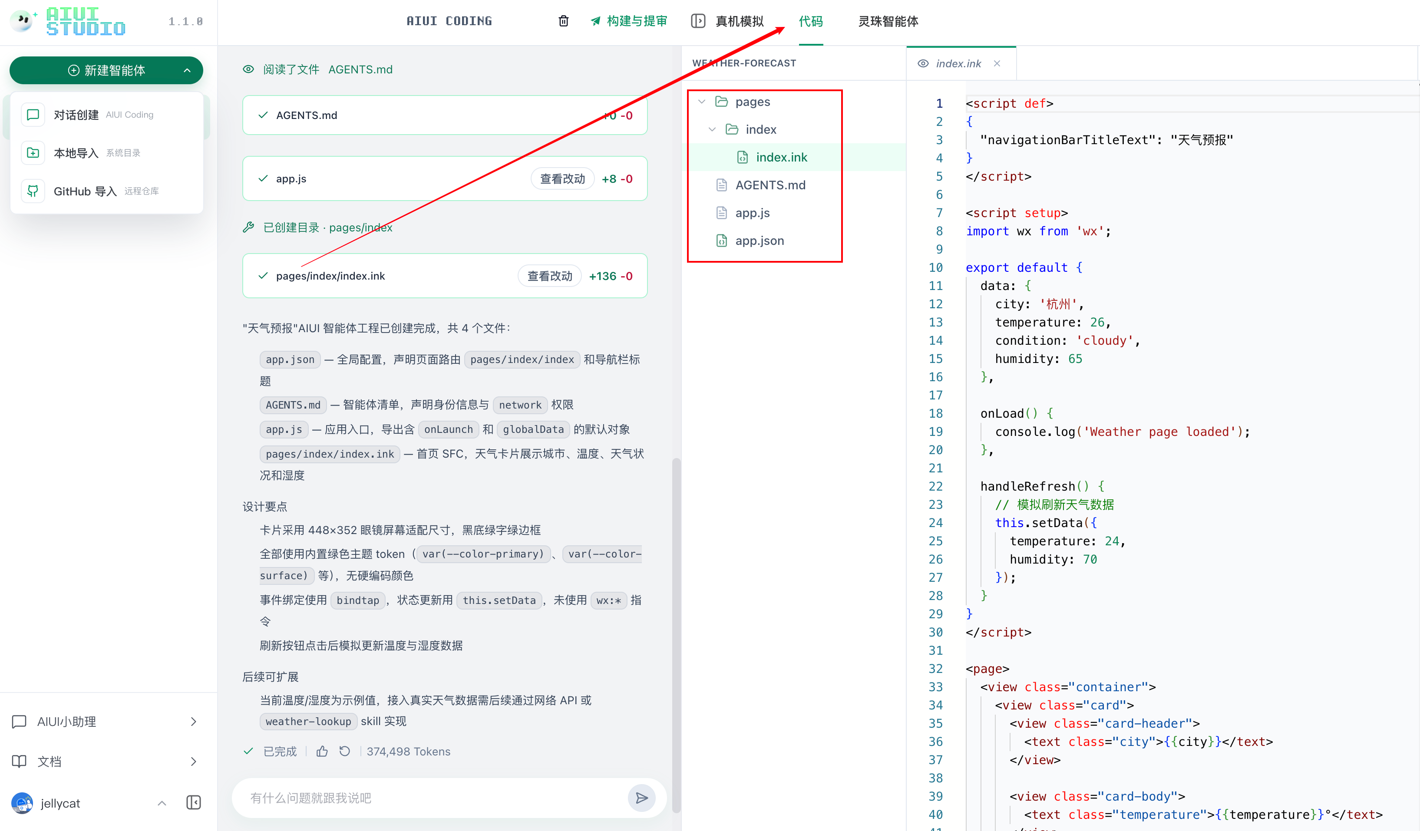1420x831 pixels.
Task: Click line number 10 in the editor
Action: 935,267
